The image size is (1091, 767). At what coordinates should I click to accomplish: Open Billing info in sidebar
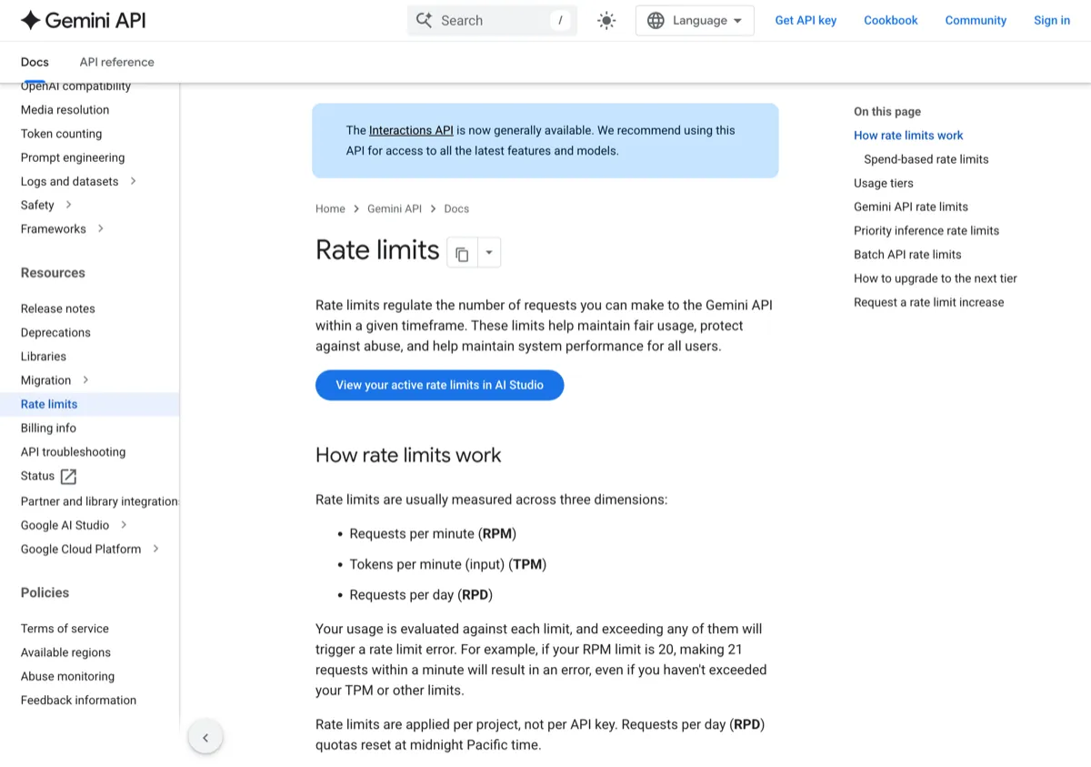point(48,428)
